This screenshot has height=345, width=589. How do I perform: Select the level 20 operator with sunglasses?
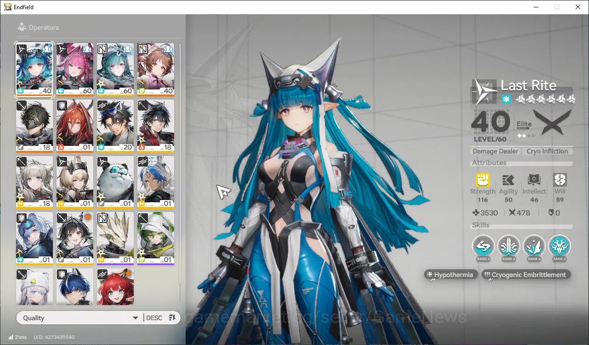(115, 126)
